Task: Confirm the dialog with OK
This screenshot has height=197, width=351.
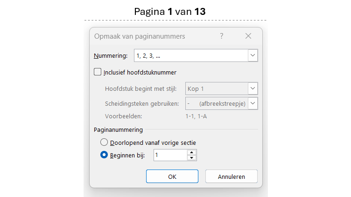Action: click(172, 177)
